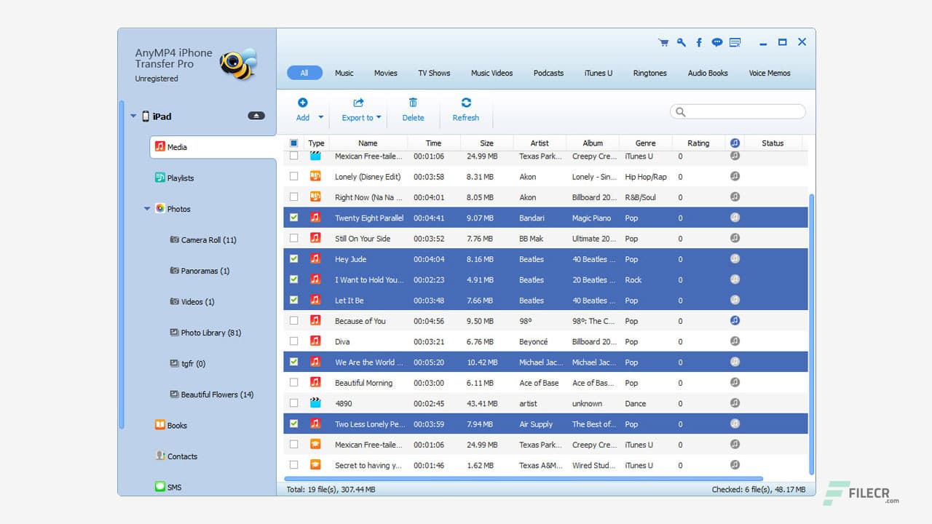Open the Podcasts tab
The image size is (932, 524).
[x=548, y=73]
